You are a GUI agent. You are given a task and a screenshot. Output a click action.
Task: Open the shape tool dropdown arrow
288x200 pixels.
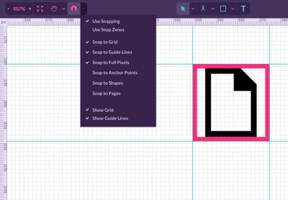click(233, 9)
